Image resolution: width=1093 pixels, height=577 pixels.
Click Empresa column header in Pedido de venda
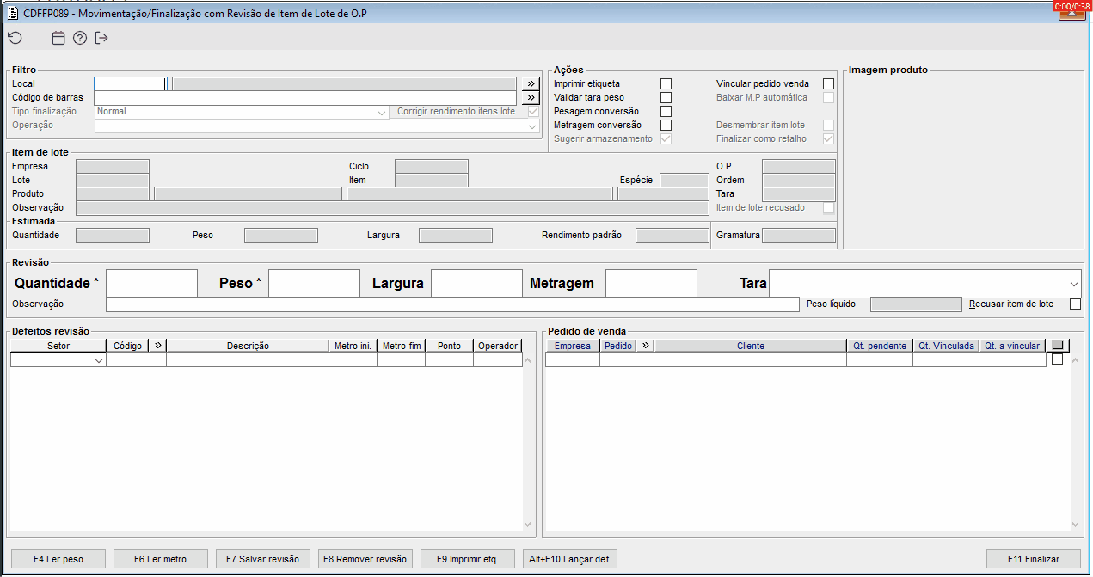(x=573, y=346)
